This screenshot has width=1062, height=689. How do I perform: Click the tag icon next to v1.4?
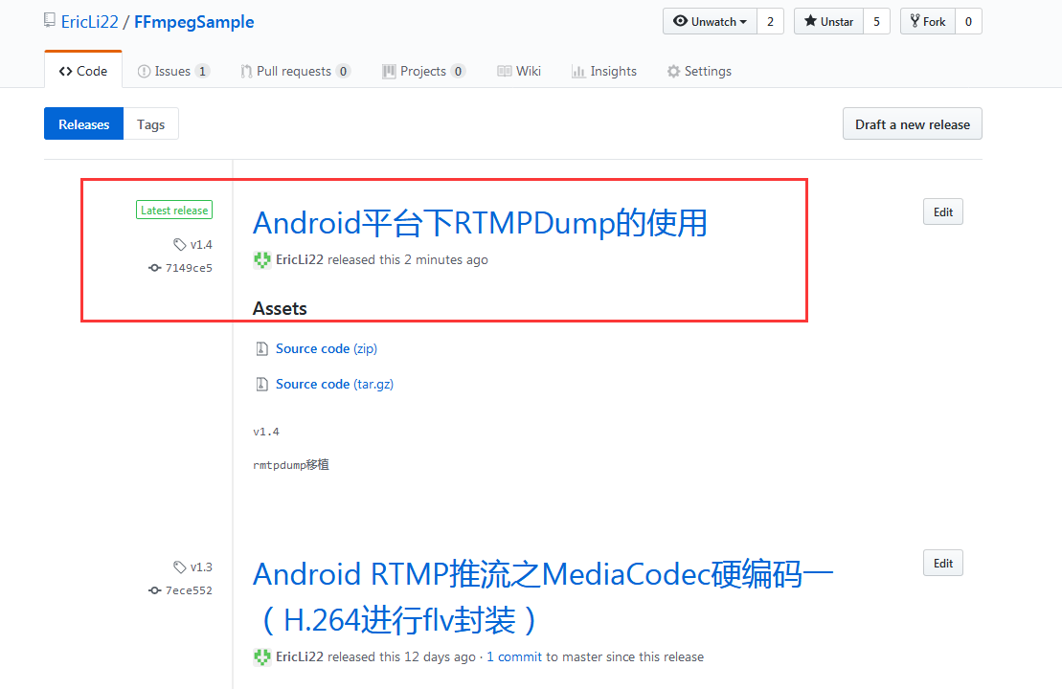(179, 244)
